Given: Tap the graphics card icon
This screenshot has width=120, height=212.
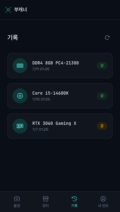Looking at the screenshot, I should [20, 126].
